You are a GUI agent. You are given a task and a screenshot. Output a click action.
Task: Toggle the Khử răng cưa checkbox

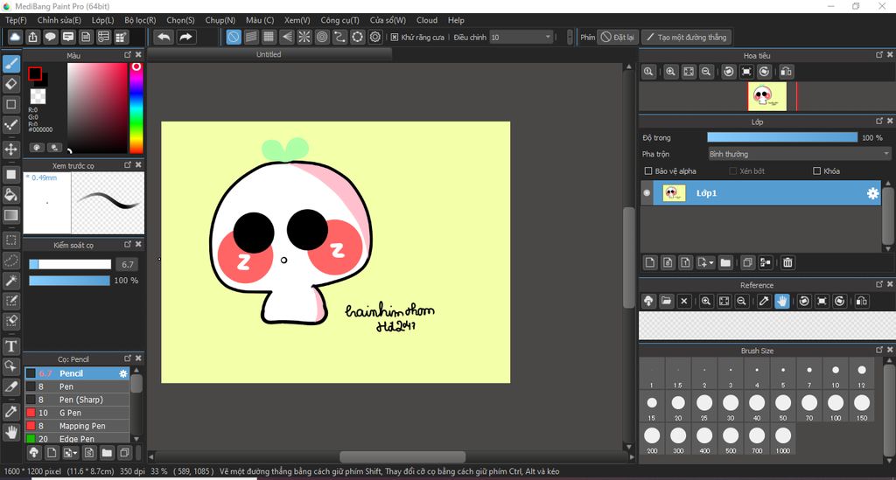point(395,38)
